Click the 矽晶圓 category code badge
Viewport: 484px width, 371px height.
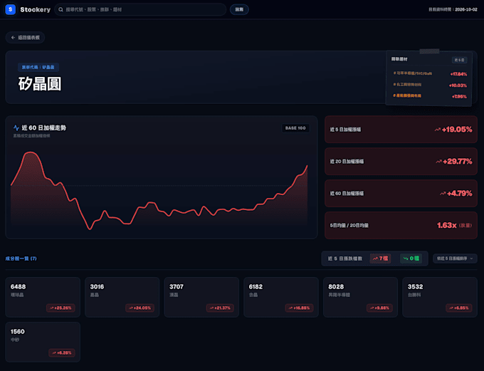(38, 67)
